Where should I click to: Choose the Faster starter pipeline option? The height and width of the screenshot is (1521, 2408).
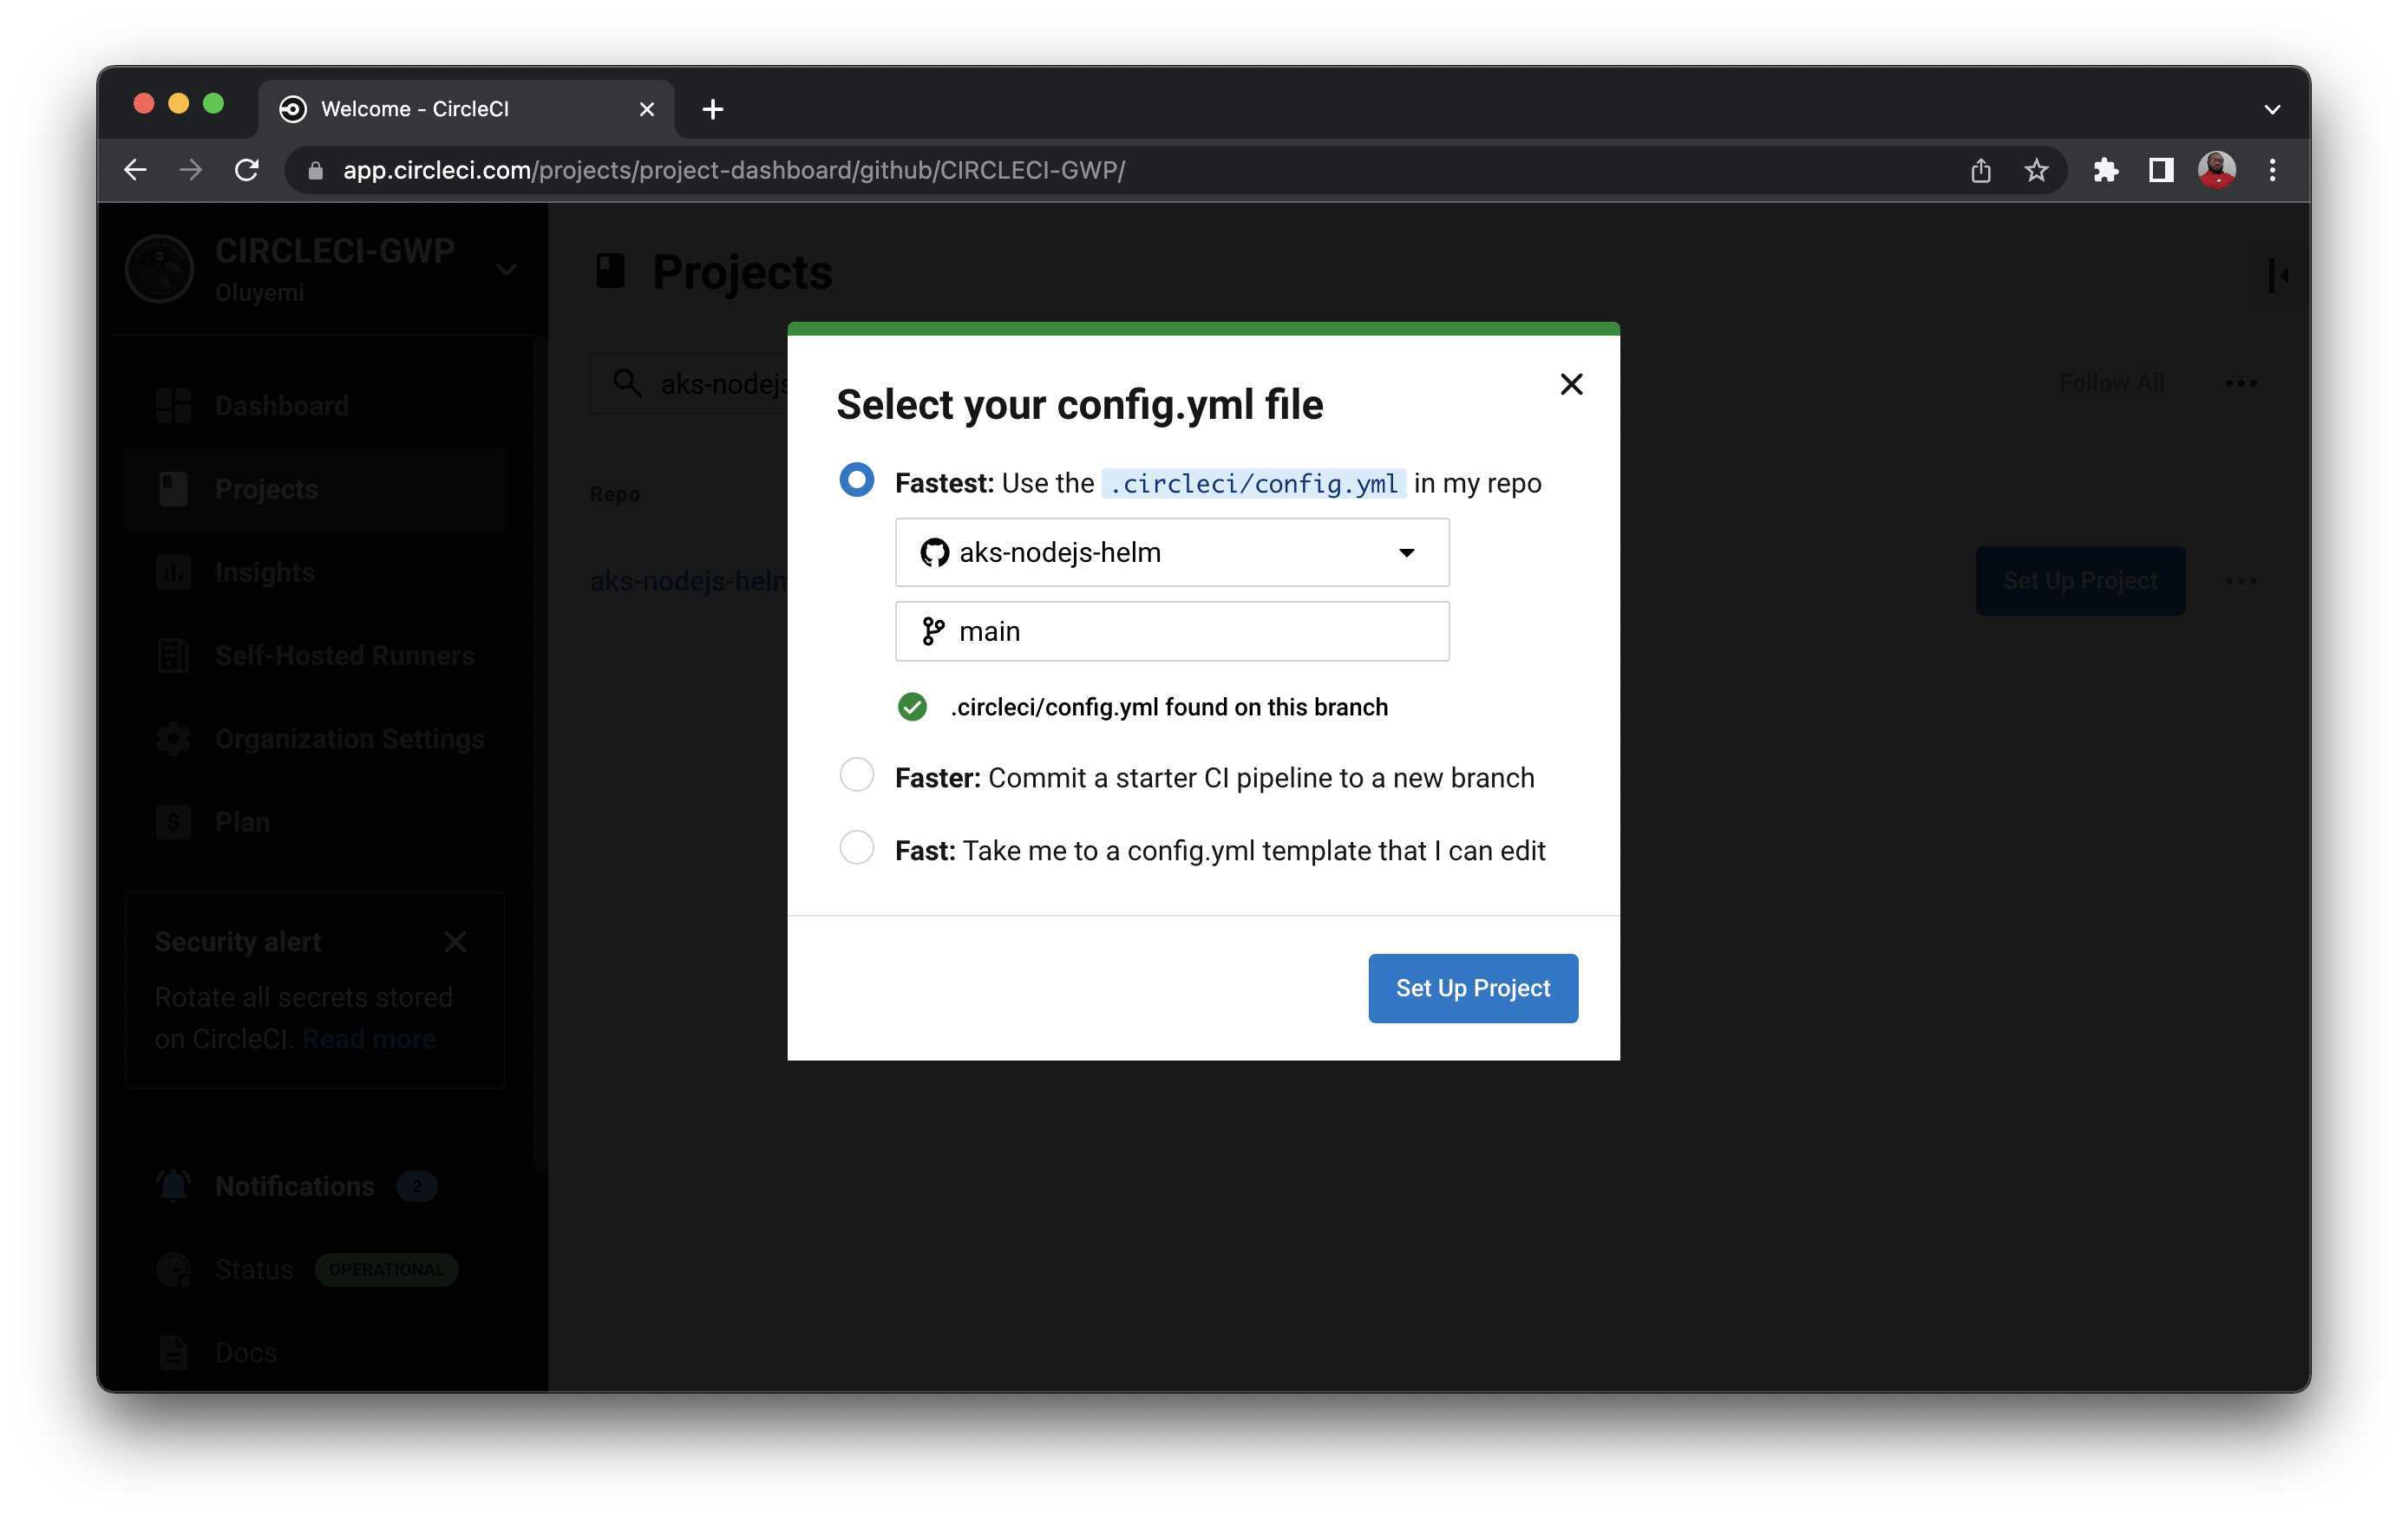pos(856,775)
